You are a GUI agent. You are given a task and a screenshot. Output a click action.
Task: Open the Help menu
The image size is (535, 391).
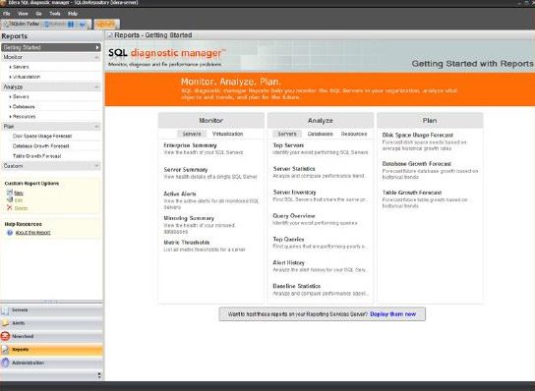[x=73, y=14]
